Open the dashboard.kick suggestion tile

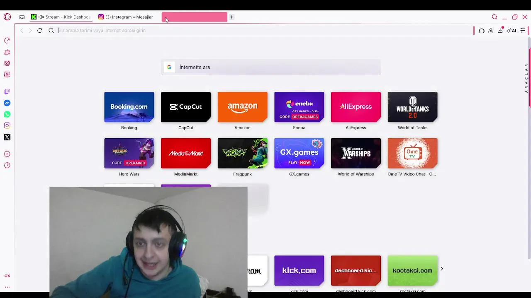click(x=356, y=271)
